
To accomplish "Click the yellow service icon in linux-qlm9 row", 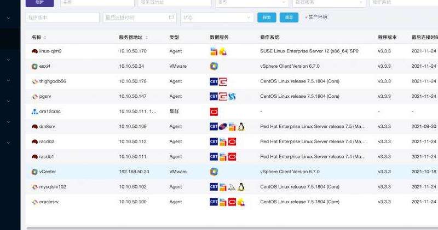I will 223,51.
